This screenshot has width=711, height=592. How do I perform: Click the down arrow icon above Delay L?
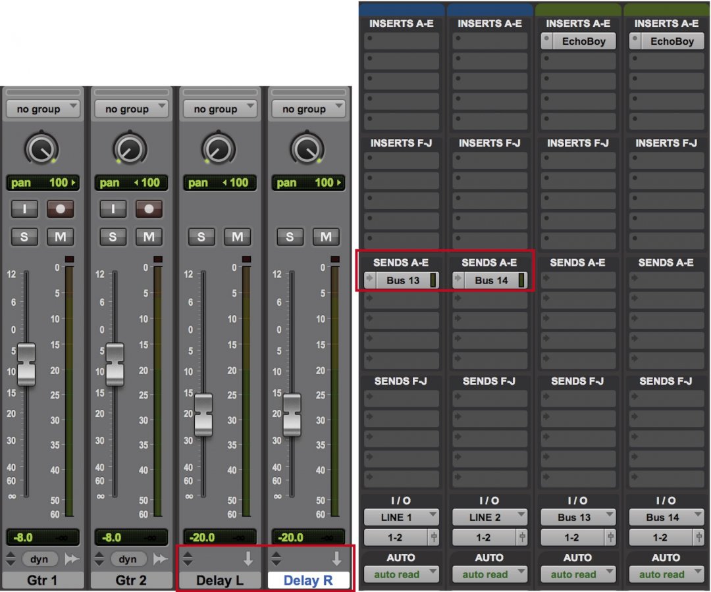pyautogui.click(x=248, y=559)
